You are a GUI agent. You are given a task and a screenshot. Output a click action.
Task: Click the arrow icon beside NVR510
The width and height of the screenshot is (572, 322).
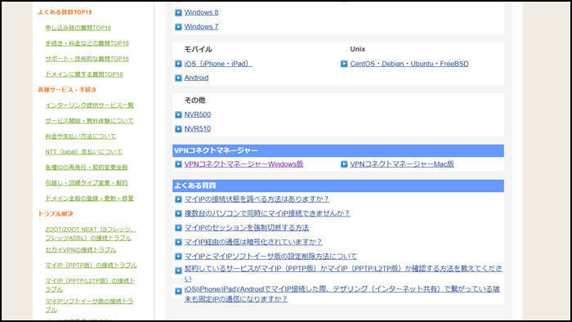pos(178,129)
